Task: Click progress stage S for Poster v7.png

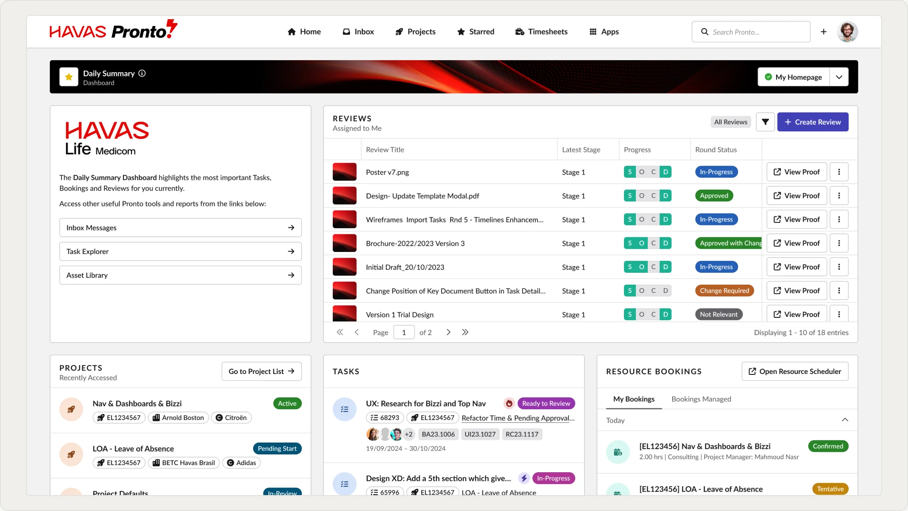Action: click(630, 172)
